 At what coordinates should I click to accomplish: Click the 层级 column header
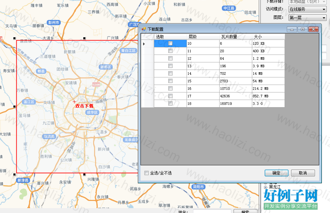203,37
